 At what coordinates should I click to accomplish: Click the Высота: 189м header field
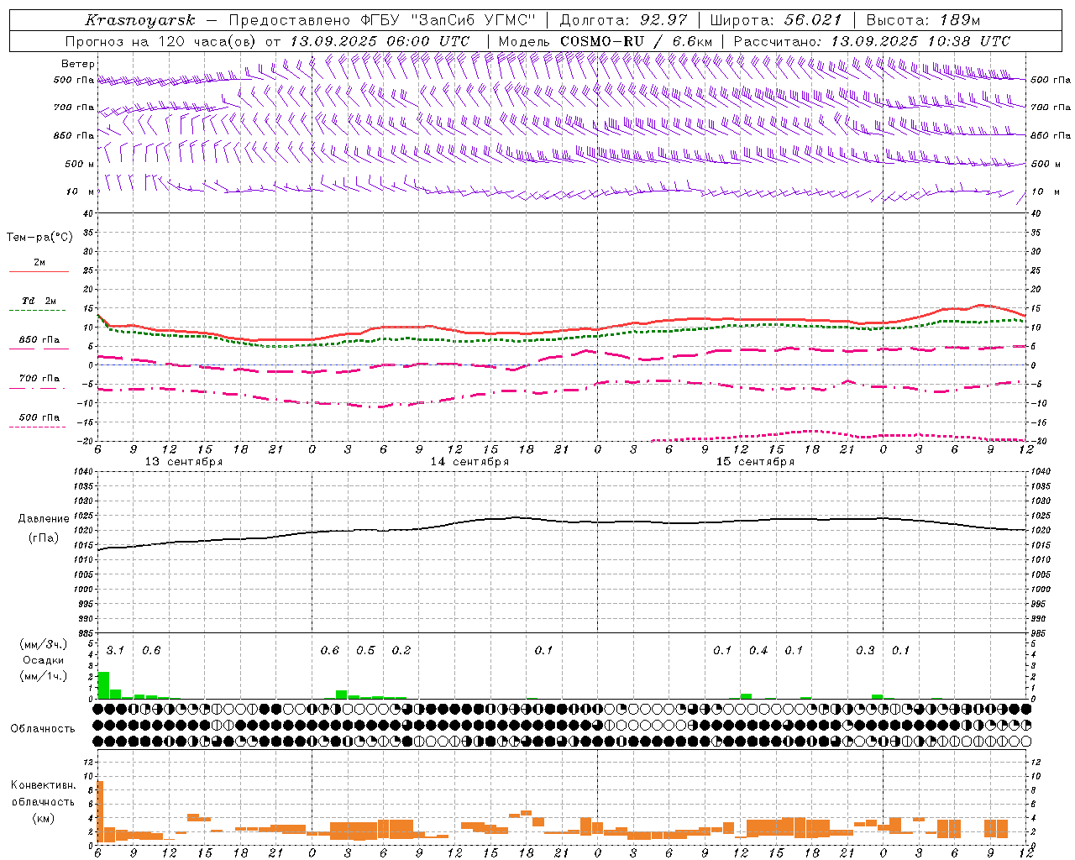point(923,20)
